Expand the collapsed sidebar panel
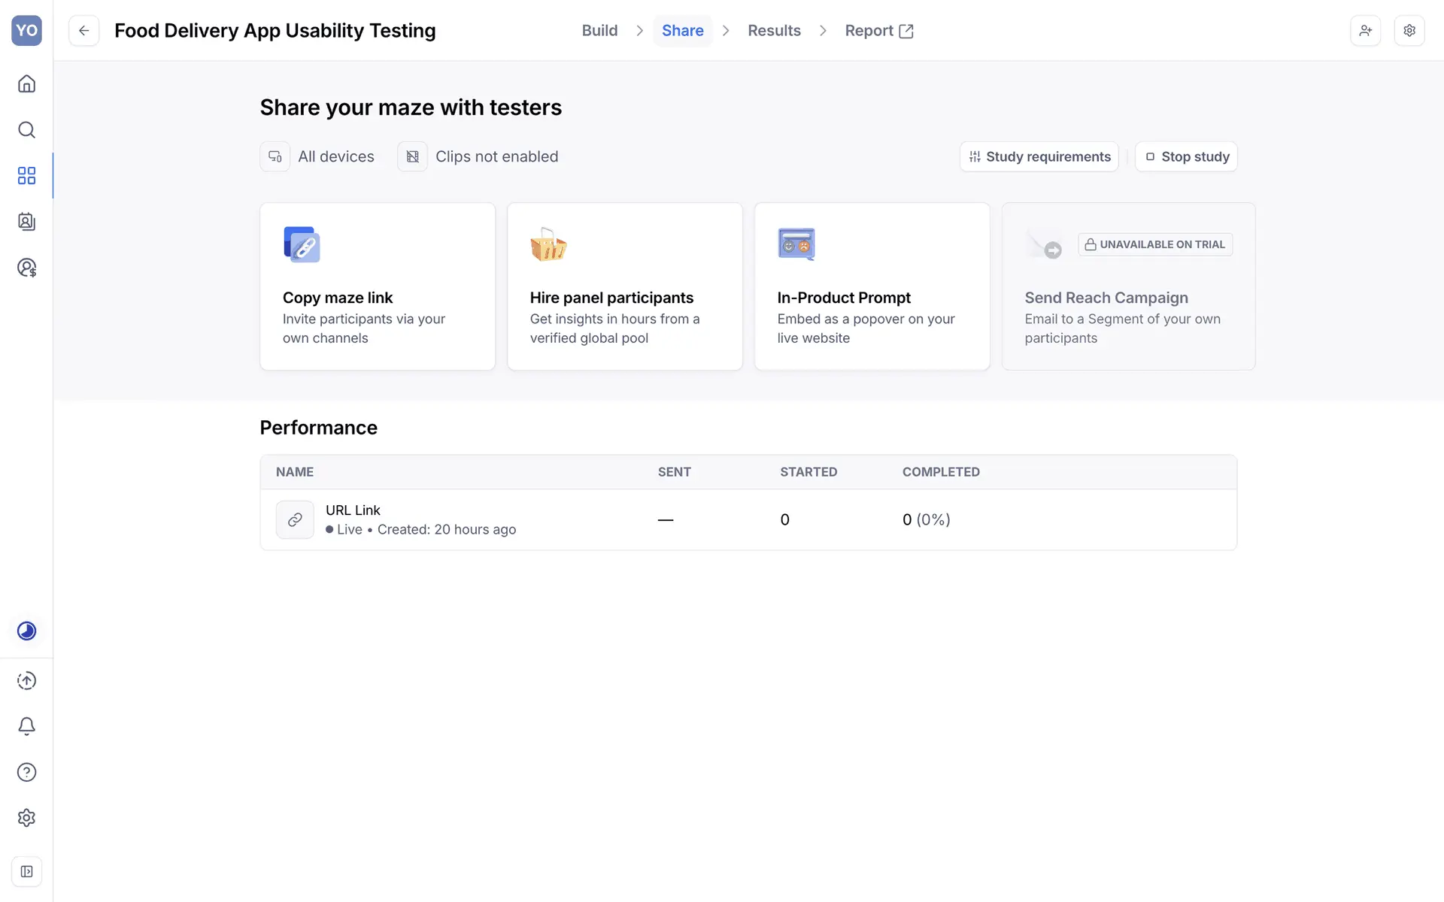This screenshot has width=1444, height=902. click(x=26, y=872)
